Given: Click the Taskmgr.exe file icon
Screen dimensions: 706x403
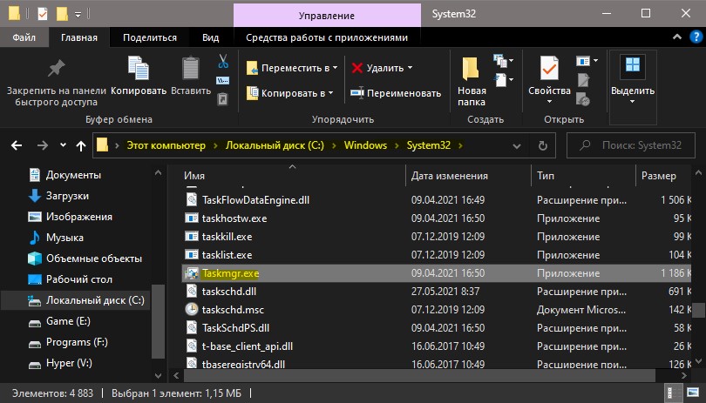Looking at the screenshot, I should click(192, 273).
